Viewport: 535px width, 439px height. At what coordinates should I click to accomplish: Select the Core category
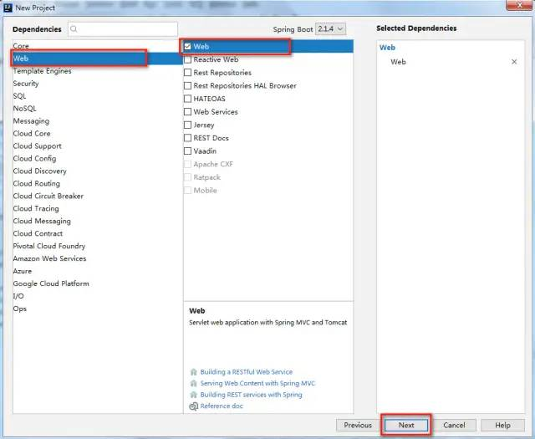(97, 46)
